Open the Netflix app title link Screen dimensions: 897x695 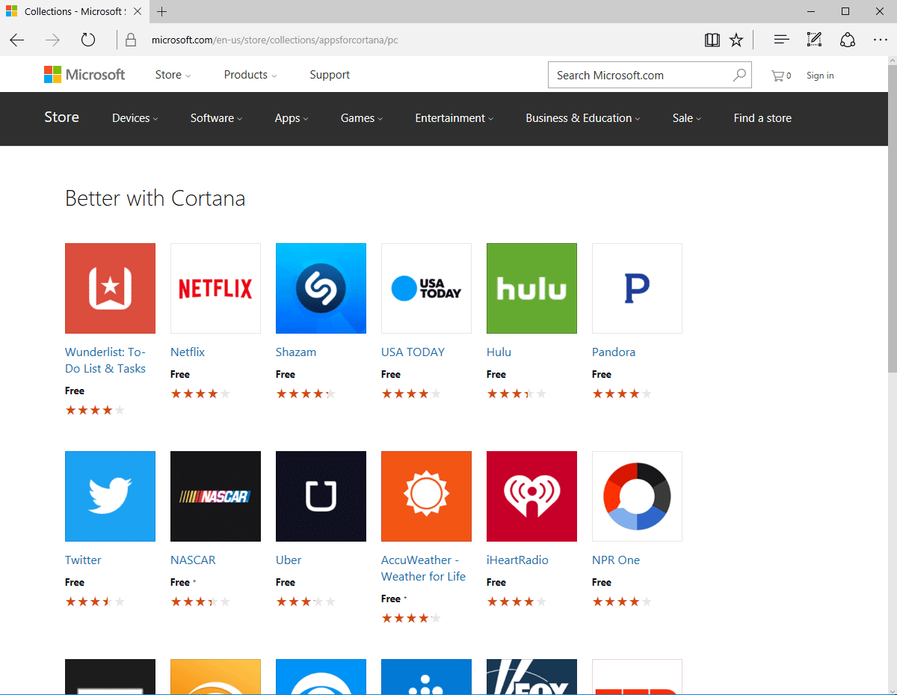[188, 352]
